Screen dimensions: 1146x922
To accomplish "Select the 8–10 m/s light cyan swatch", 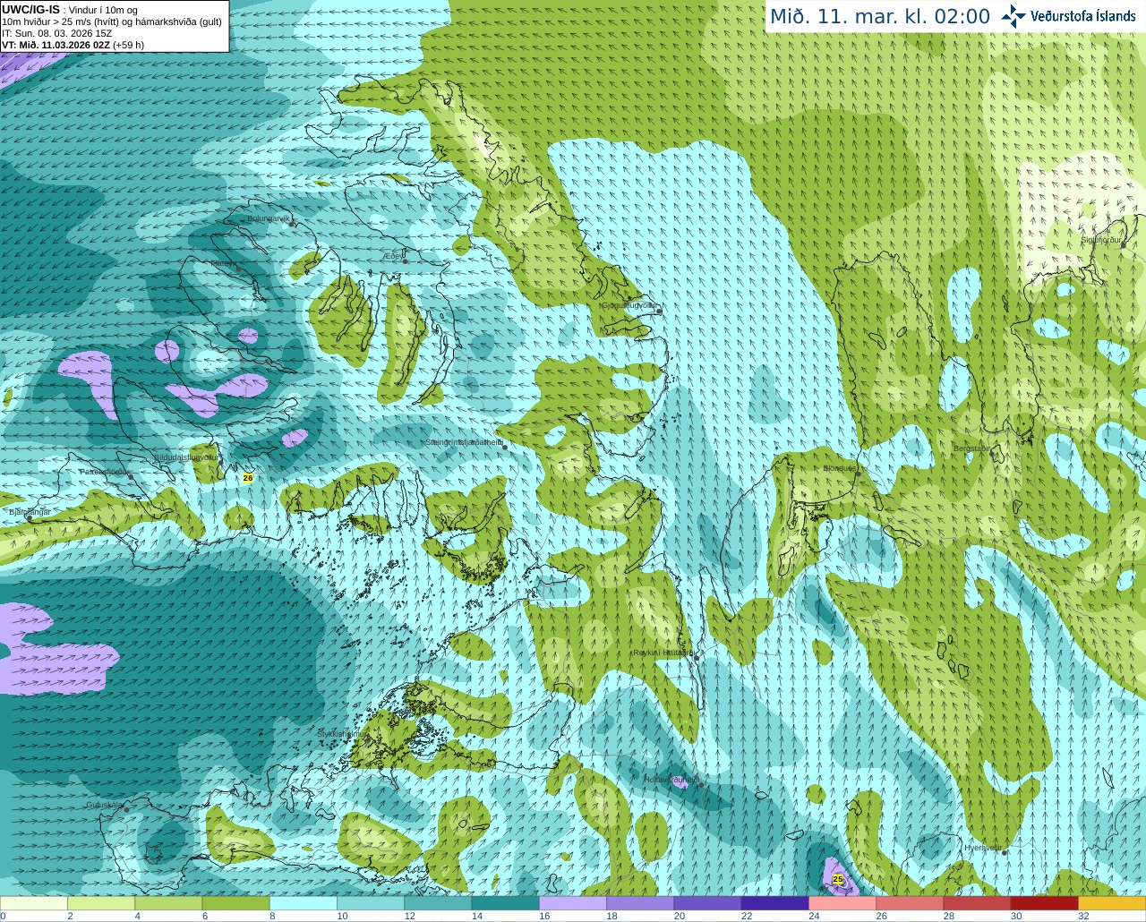I will pyautogui.click(x=304, y=903).
